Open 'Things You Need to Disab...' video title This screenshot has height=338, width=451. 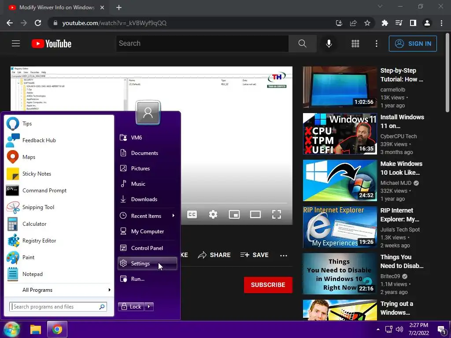click(x=402, y=261)
